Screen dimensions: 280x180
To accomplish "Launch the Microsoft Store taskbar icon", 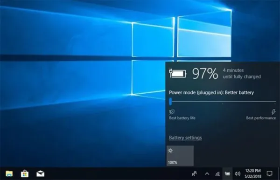I will [25, 173].
